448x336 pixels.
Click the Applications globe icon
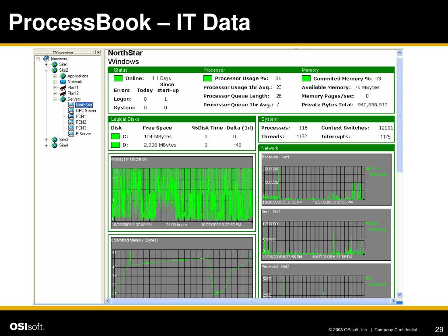(x=63, y=76)
